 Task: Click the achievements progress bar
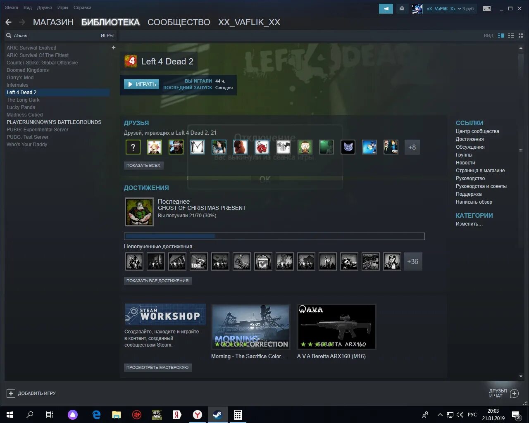tap(274, 236)
